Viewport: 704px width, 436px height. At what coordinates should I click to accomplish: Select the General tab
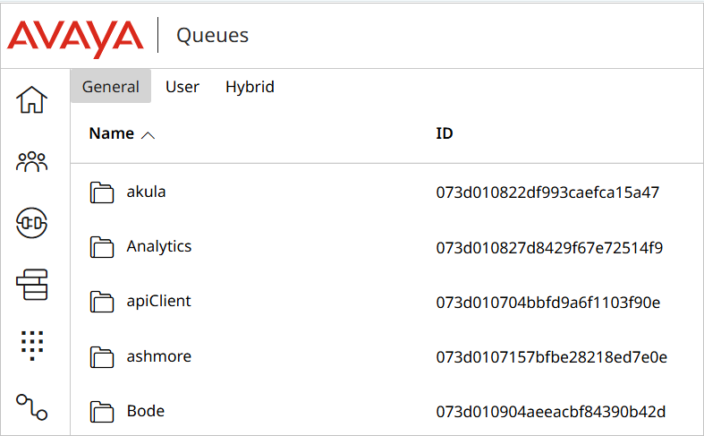111,86
